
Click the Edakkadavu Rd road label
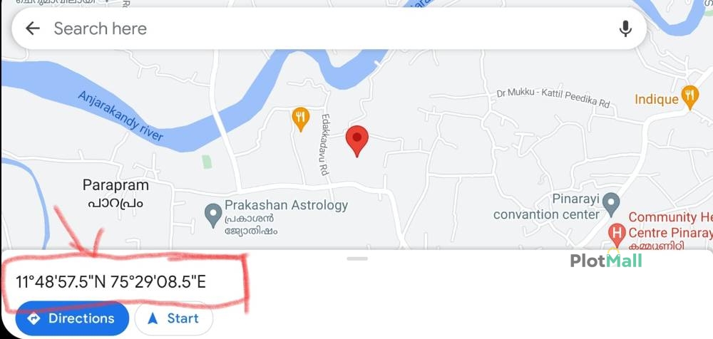click(324, 145)
